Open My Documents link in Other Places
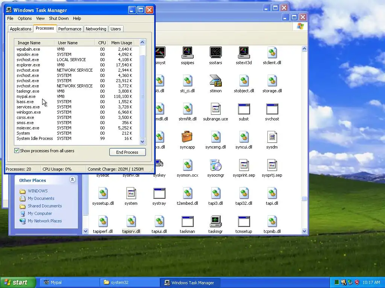Screen dimensions: 385x288 click(x=41, y=198)
